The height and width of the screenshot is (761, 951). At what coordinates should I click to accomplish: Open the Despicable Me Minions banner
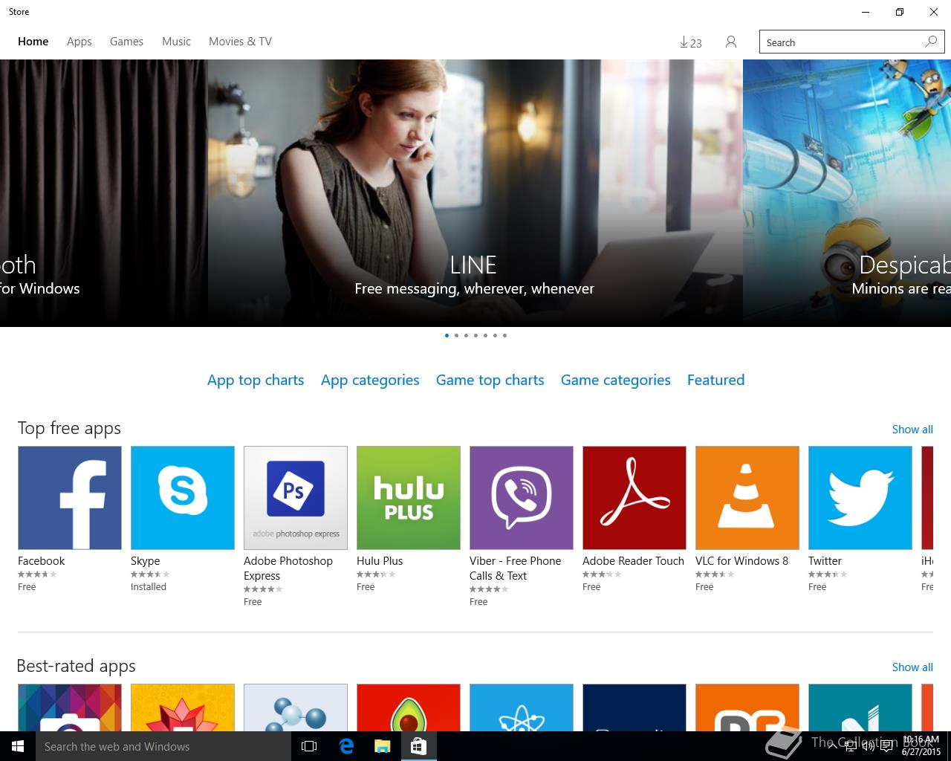847,193
